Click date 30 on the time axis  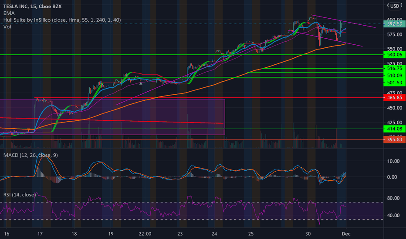tap(308, 234)
